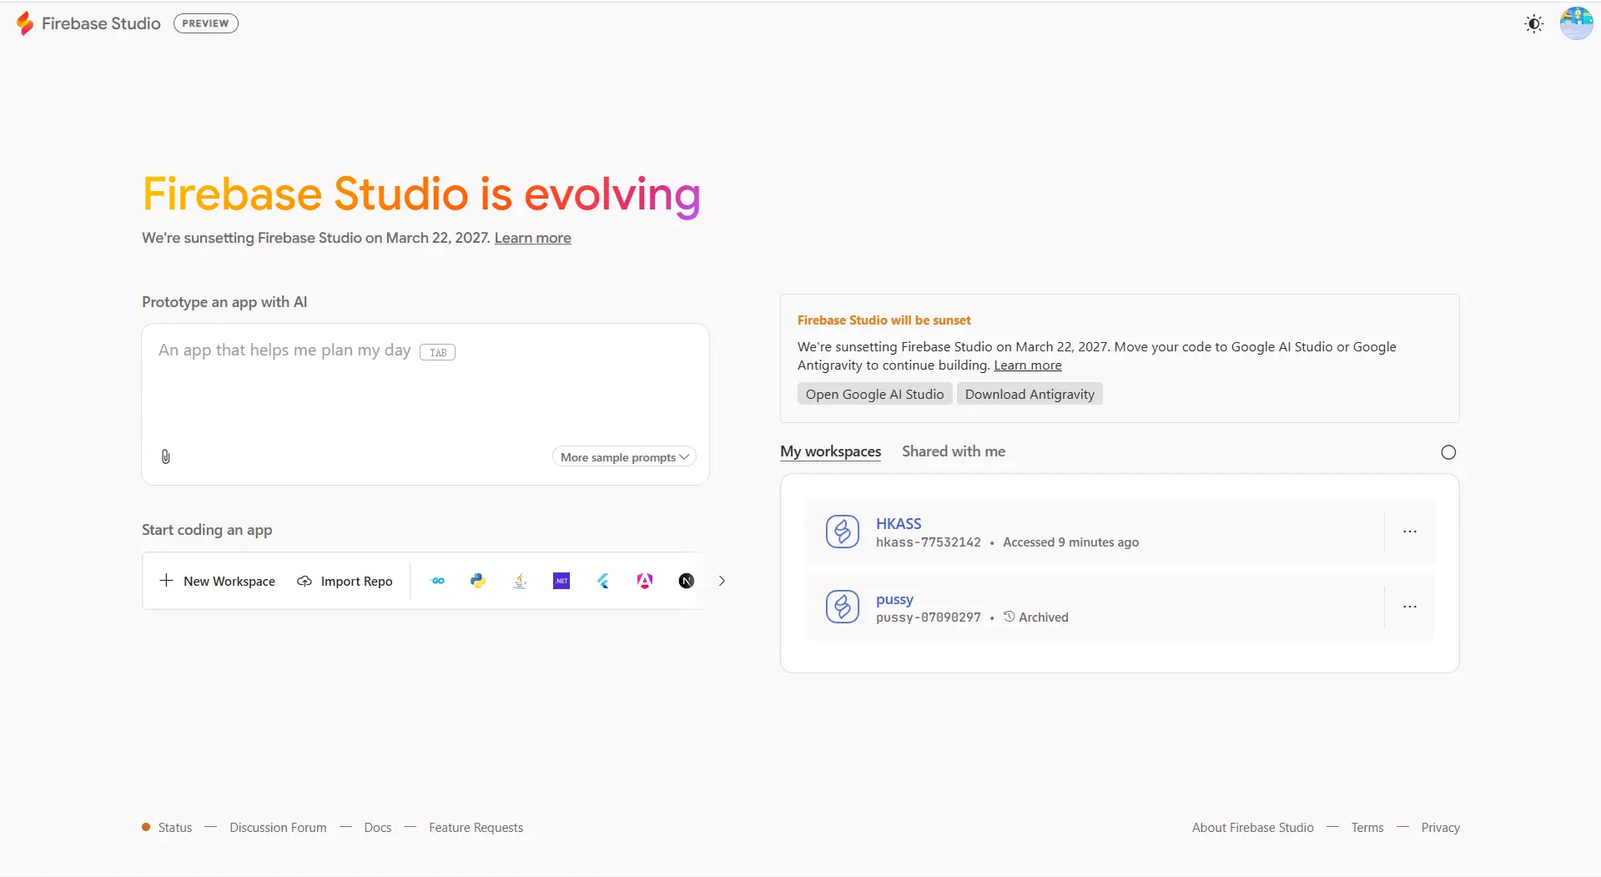Viewport: 1601px width, 877px height.
Task: Open the Privacy footer link
Action: point(1440,828)
